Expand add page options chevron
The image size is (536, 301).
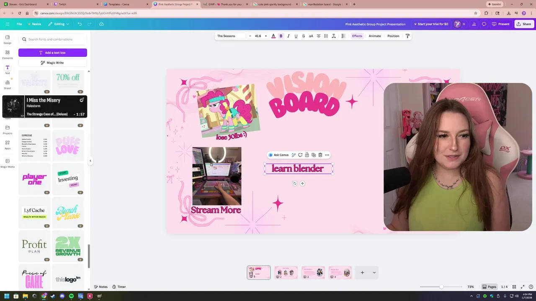tap(374, 273)
